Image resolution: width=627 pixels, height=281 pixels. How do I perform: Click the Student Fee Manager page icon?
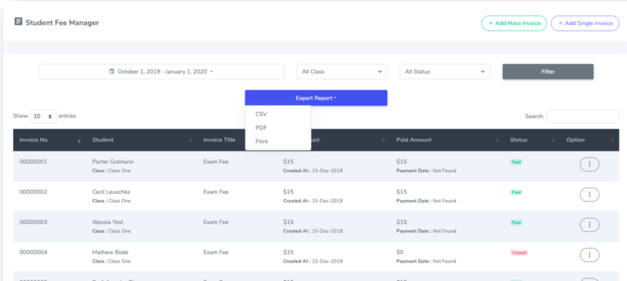(18, 21)
